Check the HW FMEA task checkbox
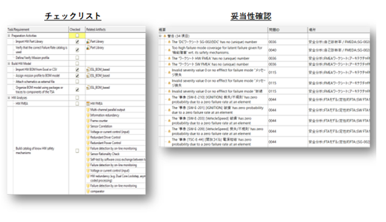Viewport: 386px width, 222px height. [77, 104]
